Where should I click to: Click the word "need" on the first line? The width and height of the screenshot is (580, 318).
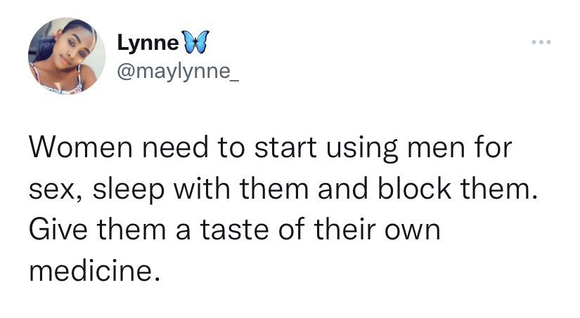point(175,147)
